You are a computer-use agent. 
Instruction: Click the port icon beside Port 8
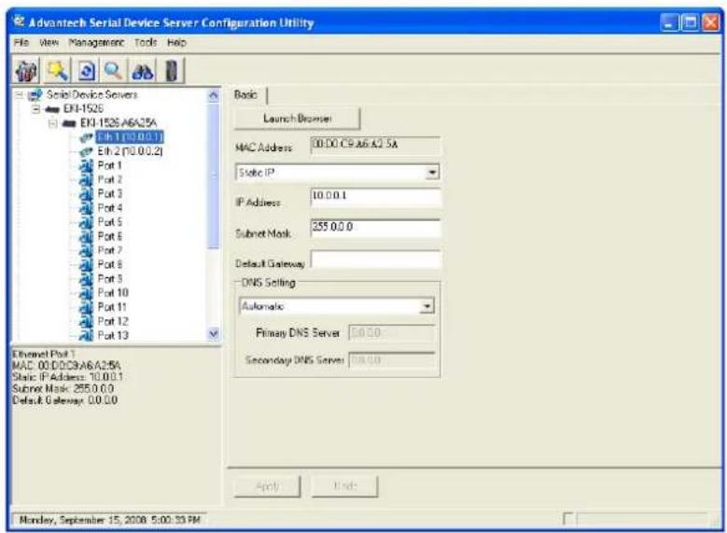point(86,265)
